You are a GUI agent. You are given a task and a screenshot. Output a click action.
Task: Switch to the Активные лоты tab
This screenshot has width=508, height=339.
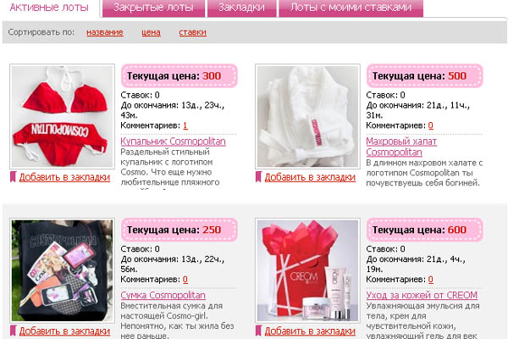[51, 8]
